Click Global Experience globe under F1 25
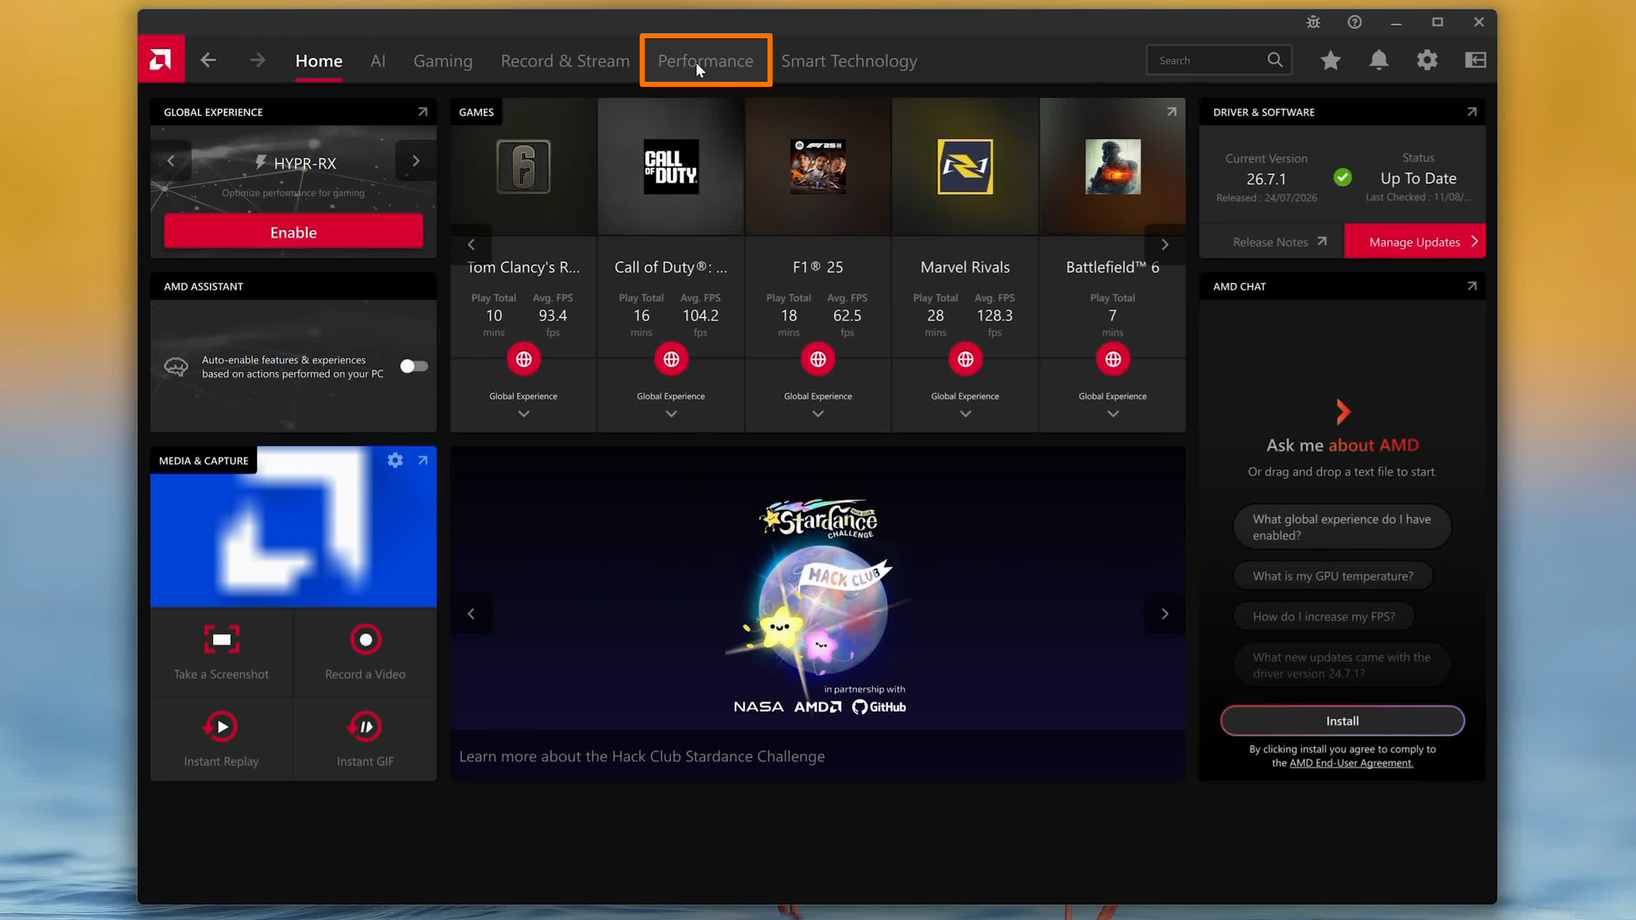 point(818,359)
